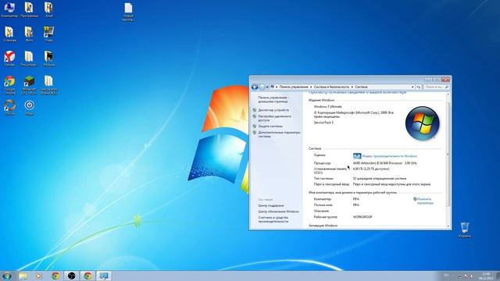
Task: Select the AMD Athlon processor text
Action: tap(385, 163)
